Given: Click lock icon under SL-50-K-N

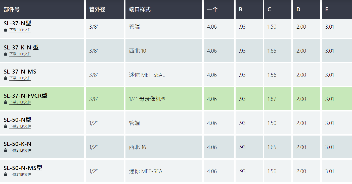Looking at the screenshot, I should pyautogui.click(x=6, y=150).
